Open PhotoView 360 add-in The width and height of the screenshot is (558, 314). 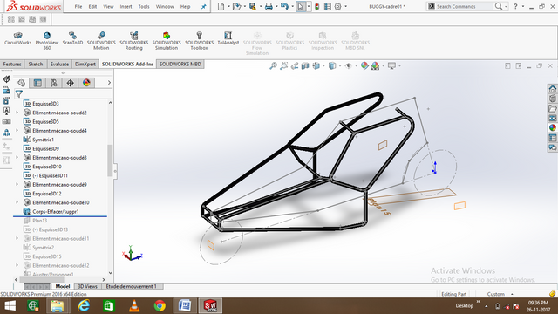click(x=47, y=40)
